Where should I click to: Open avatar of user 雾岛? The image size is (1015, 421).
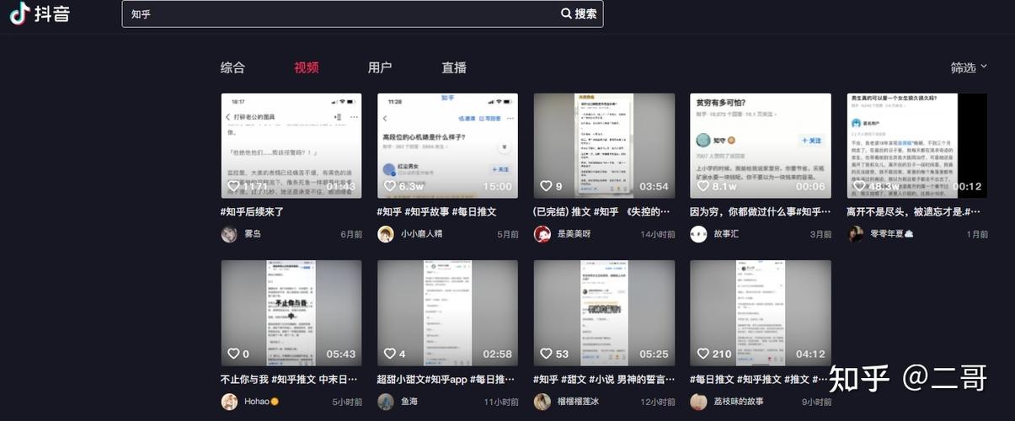point(229,234)
